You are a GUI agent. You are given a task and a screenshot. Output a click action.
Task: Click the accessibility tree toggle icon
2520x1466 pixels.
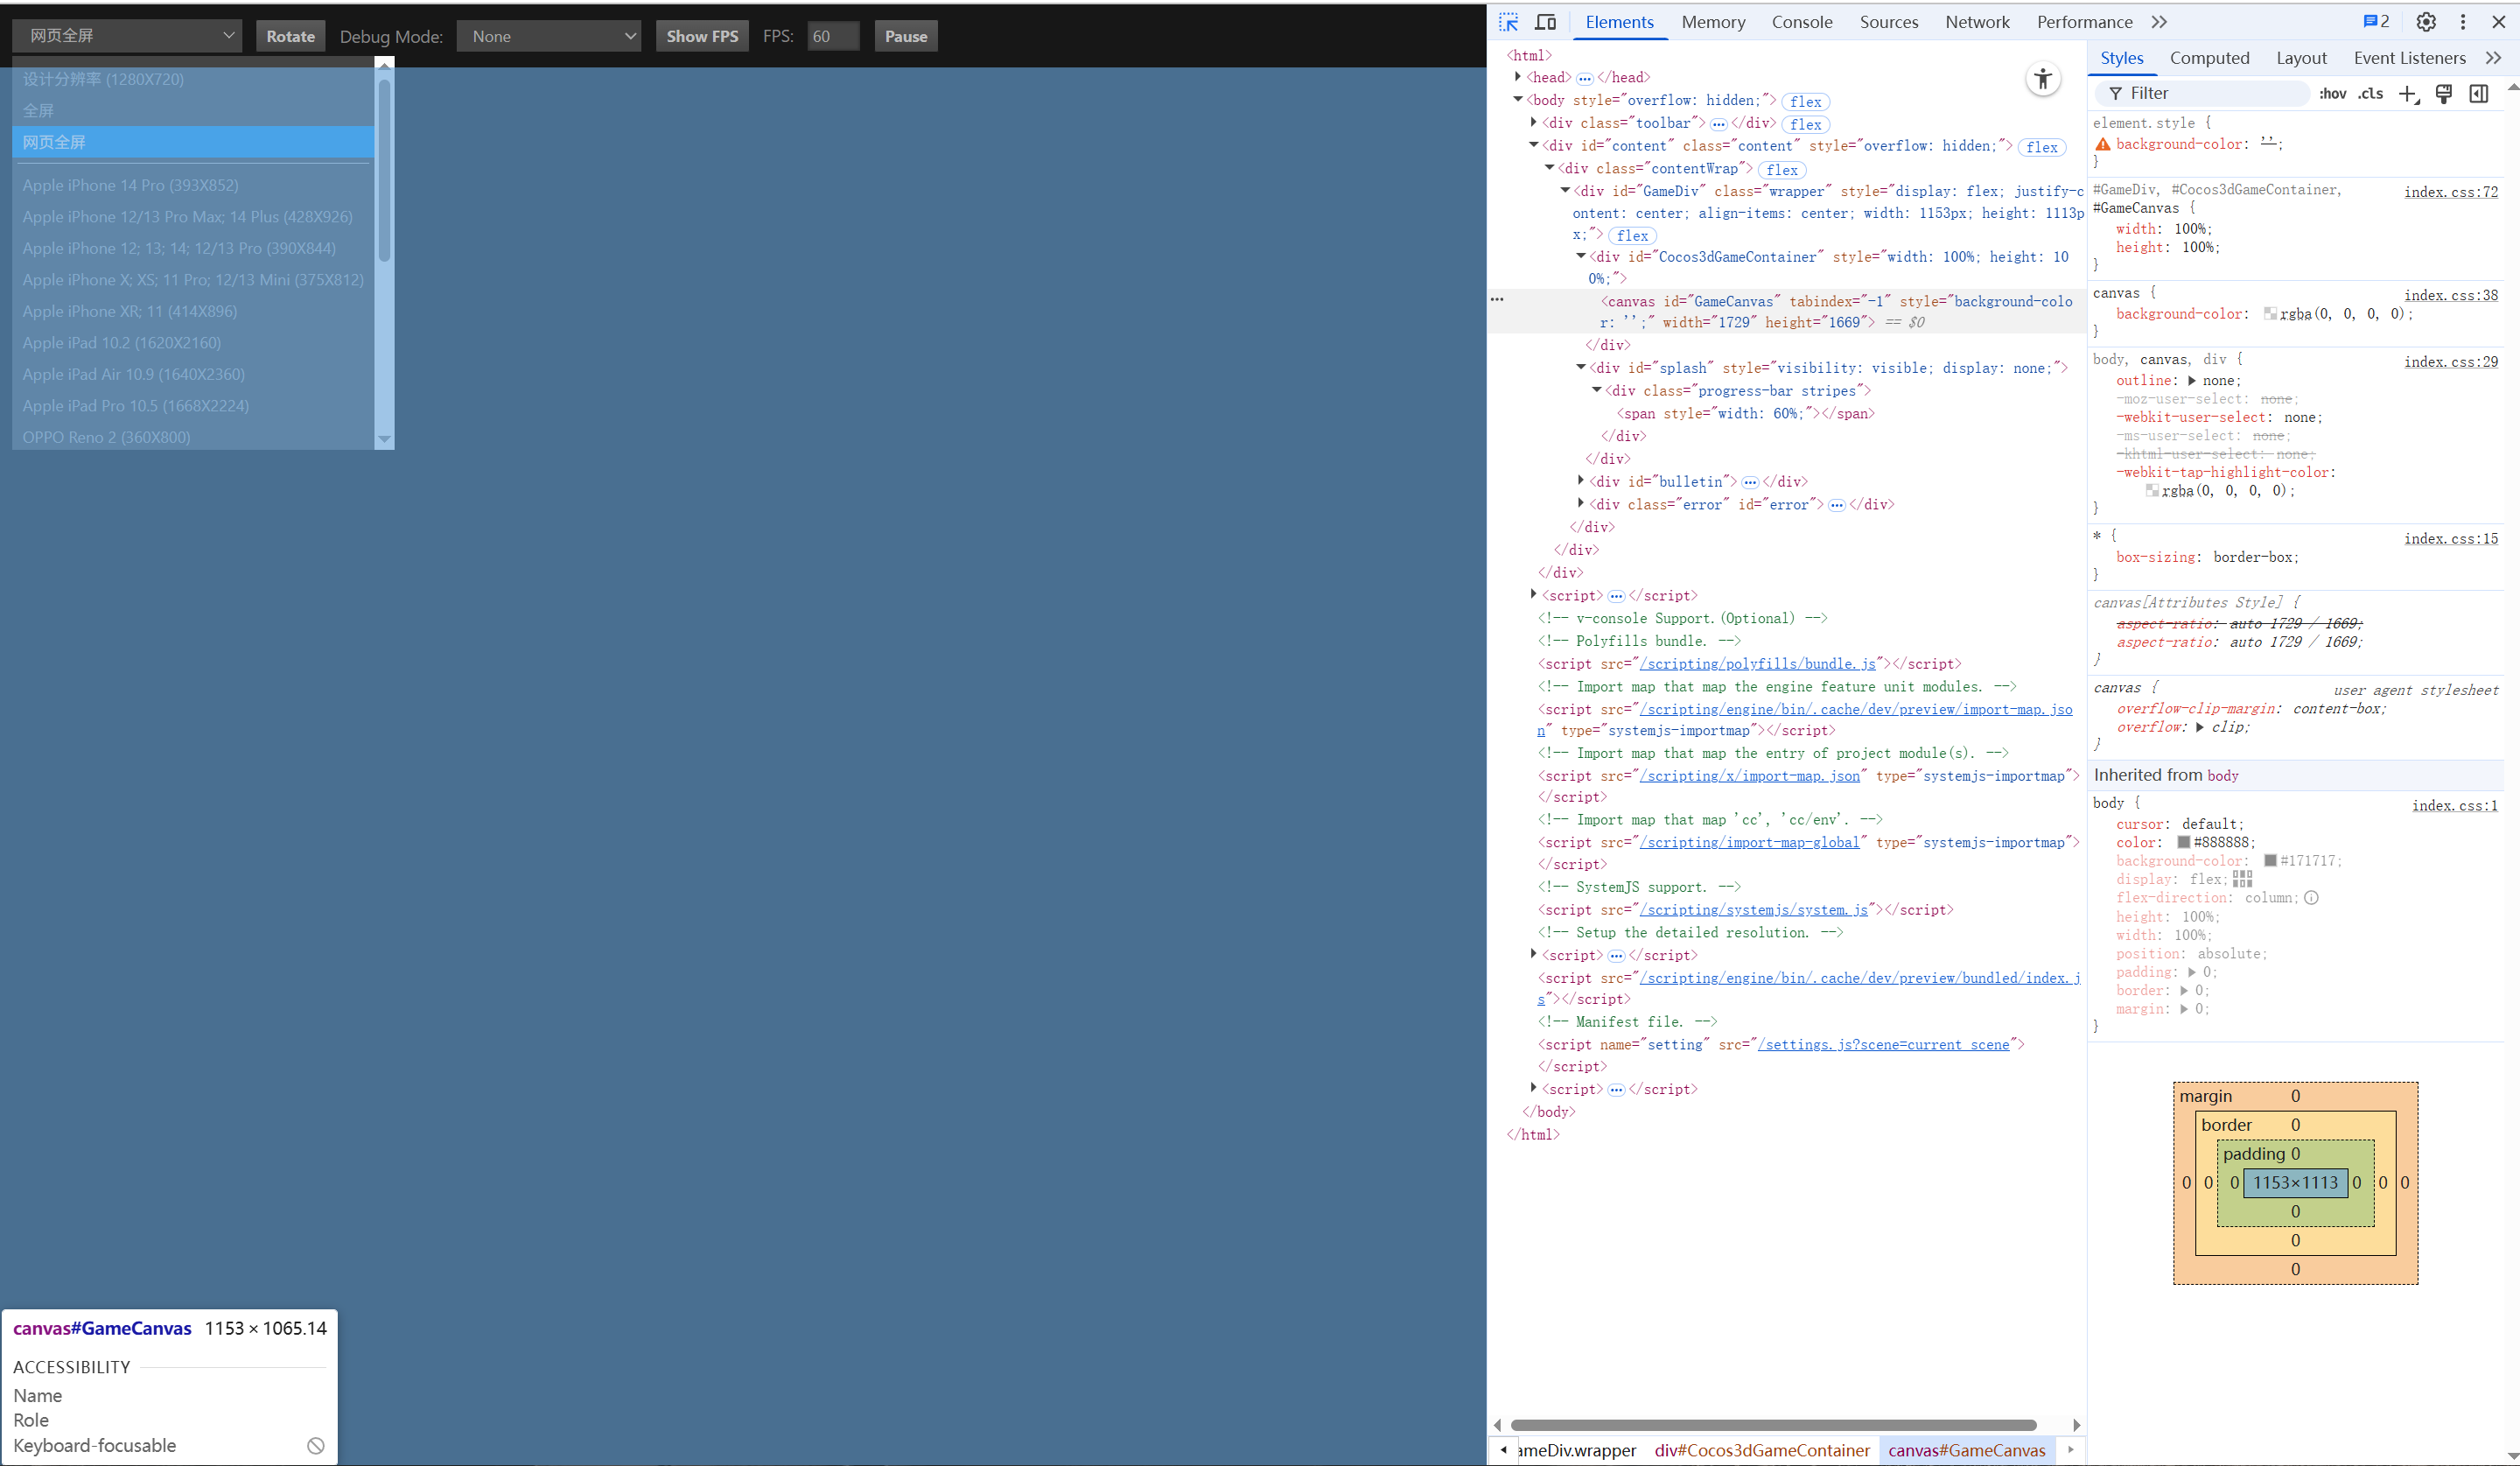click(x=2043, y=79)
